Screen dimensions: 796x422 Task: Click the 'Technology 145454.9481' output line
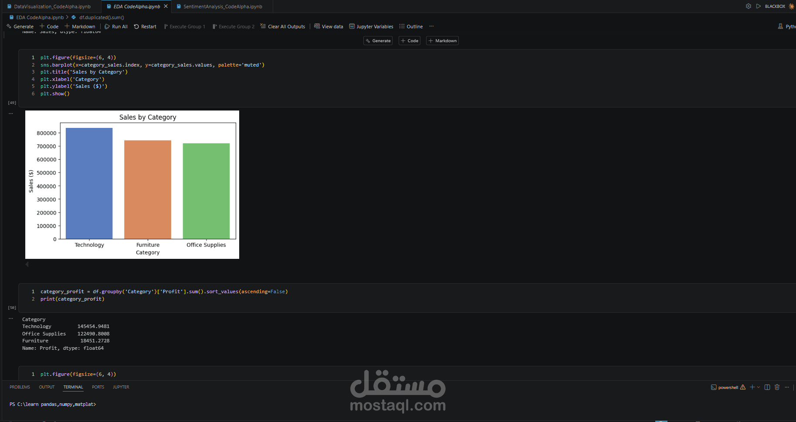click(x=66, y=327)
